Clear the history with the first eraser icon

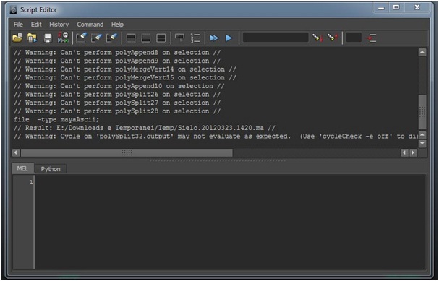pos(82,38)
